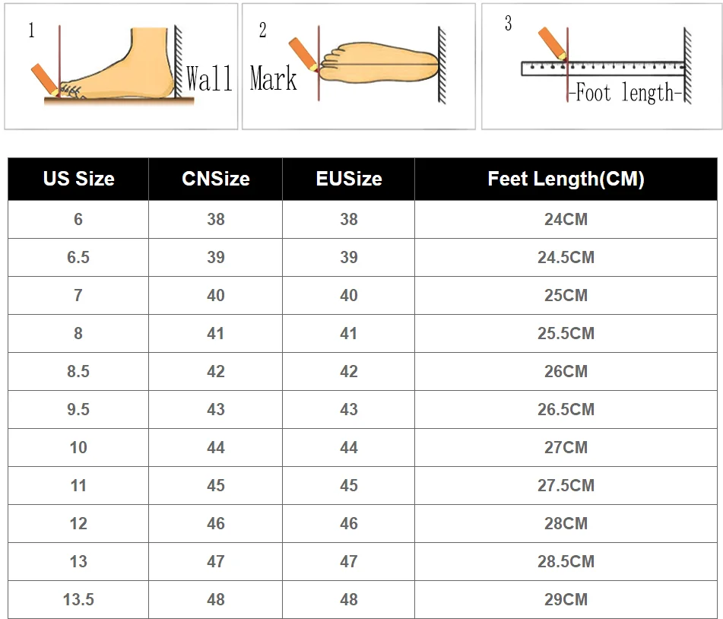
Task: Click the step 2 toe mark illustration
Action: point(359,66)
